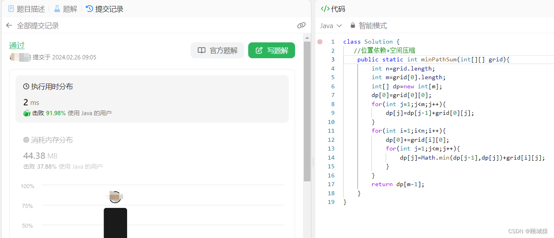Click the blurred user avatar near 提交于
Viewport: 554px width, 238px height.
(20, 57)
